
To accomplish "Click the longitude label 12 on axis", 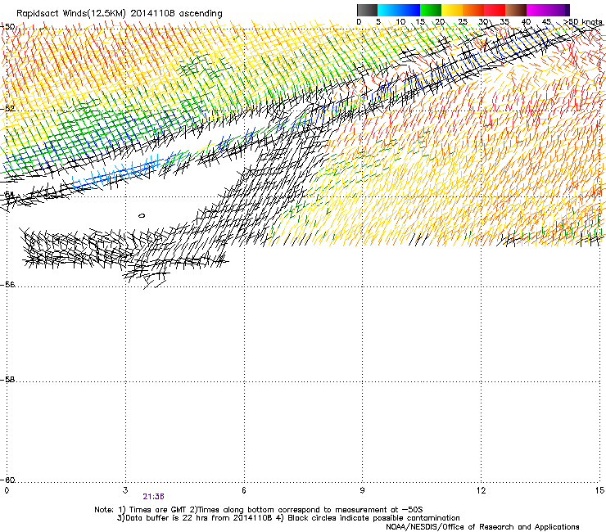I will [481, 490].
